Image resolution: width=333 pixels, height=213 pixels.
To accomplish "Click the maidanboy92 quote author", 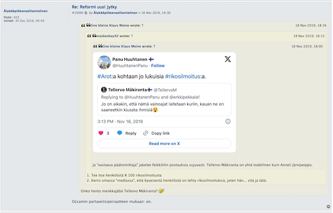I will [x=107, y=36].
